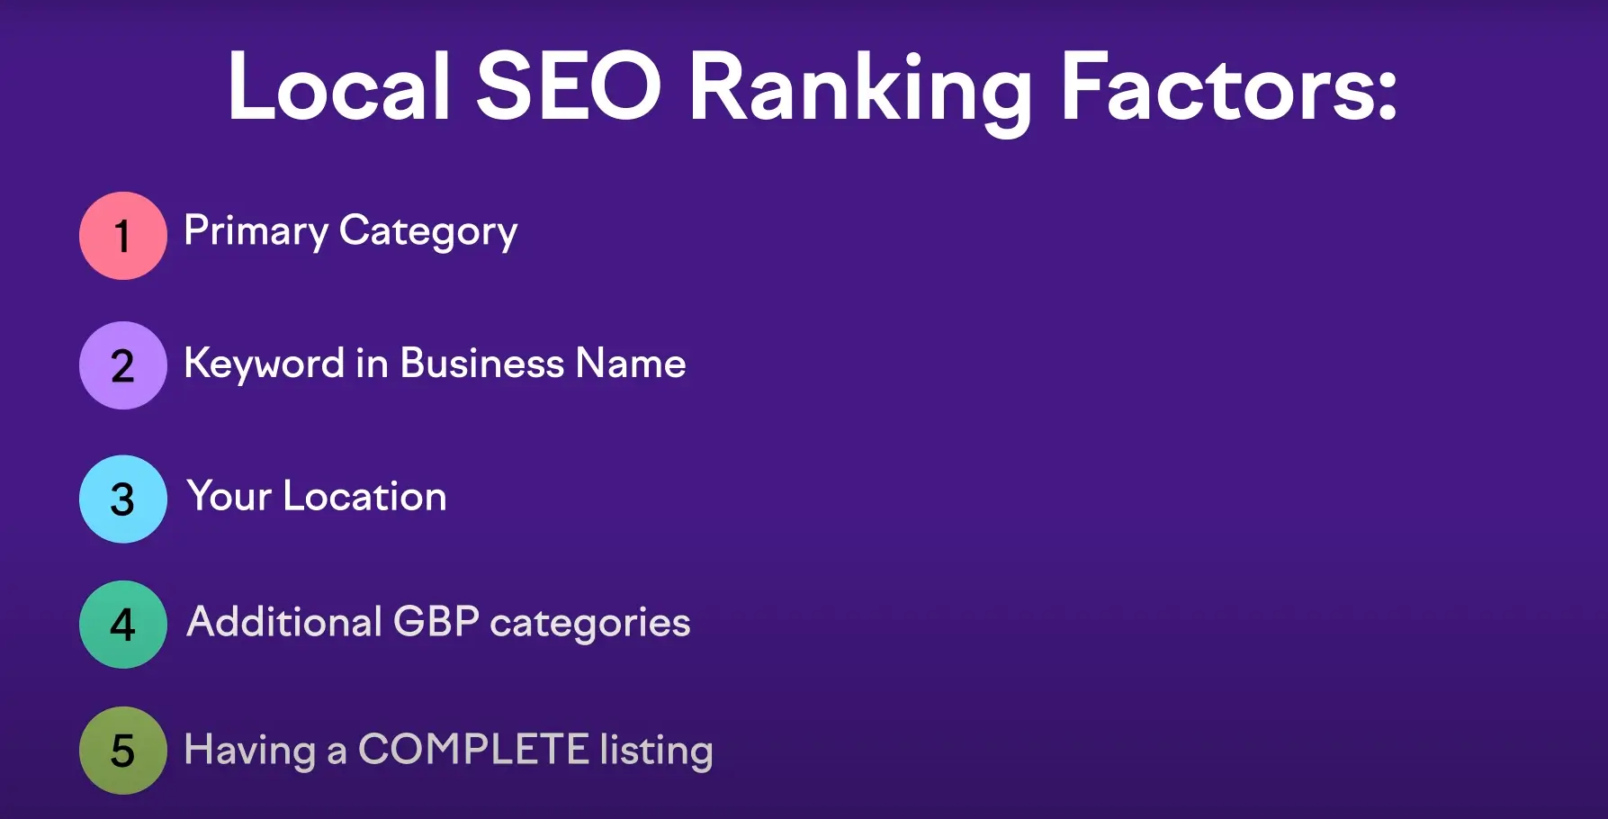Select 'Having a COMPLETE listing' item
The height and width of the screenshot is (819, 1608).
point(448,751)
